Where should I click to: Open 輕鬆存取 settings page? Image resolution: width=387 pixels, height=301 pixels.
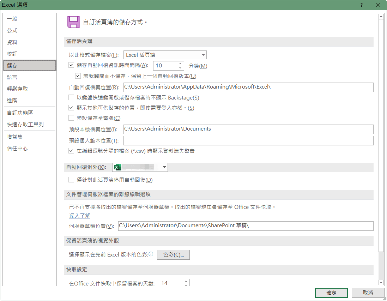(29, 89)
